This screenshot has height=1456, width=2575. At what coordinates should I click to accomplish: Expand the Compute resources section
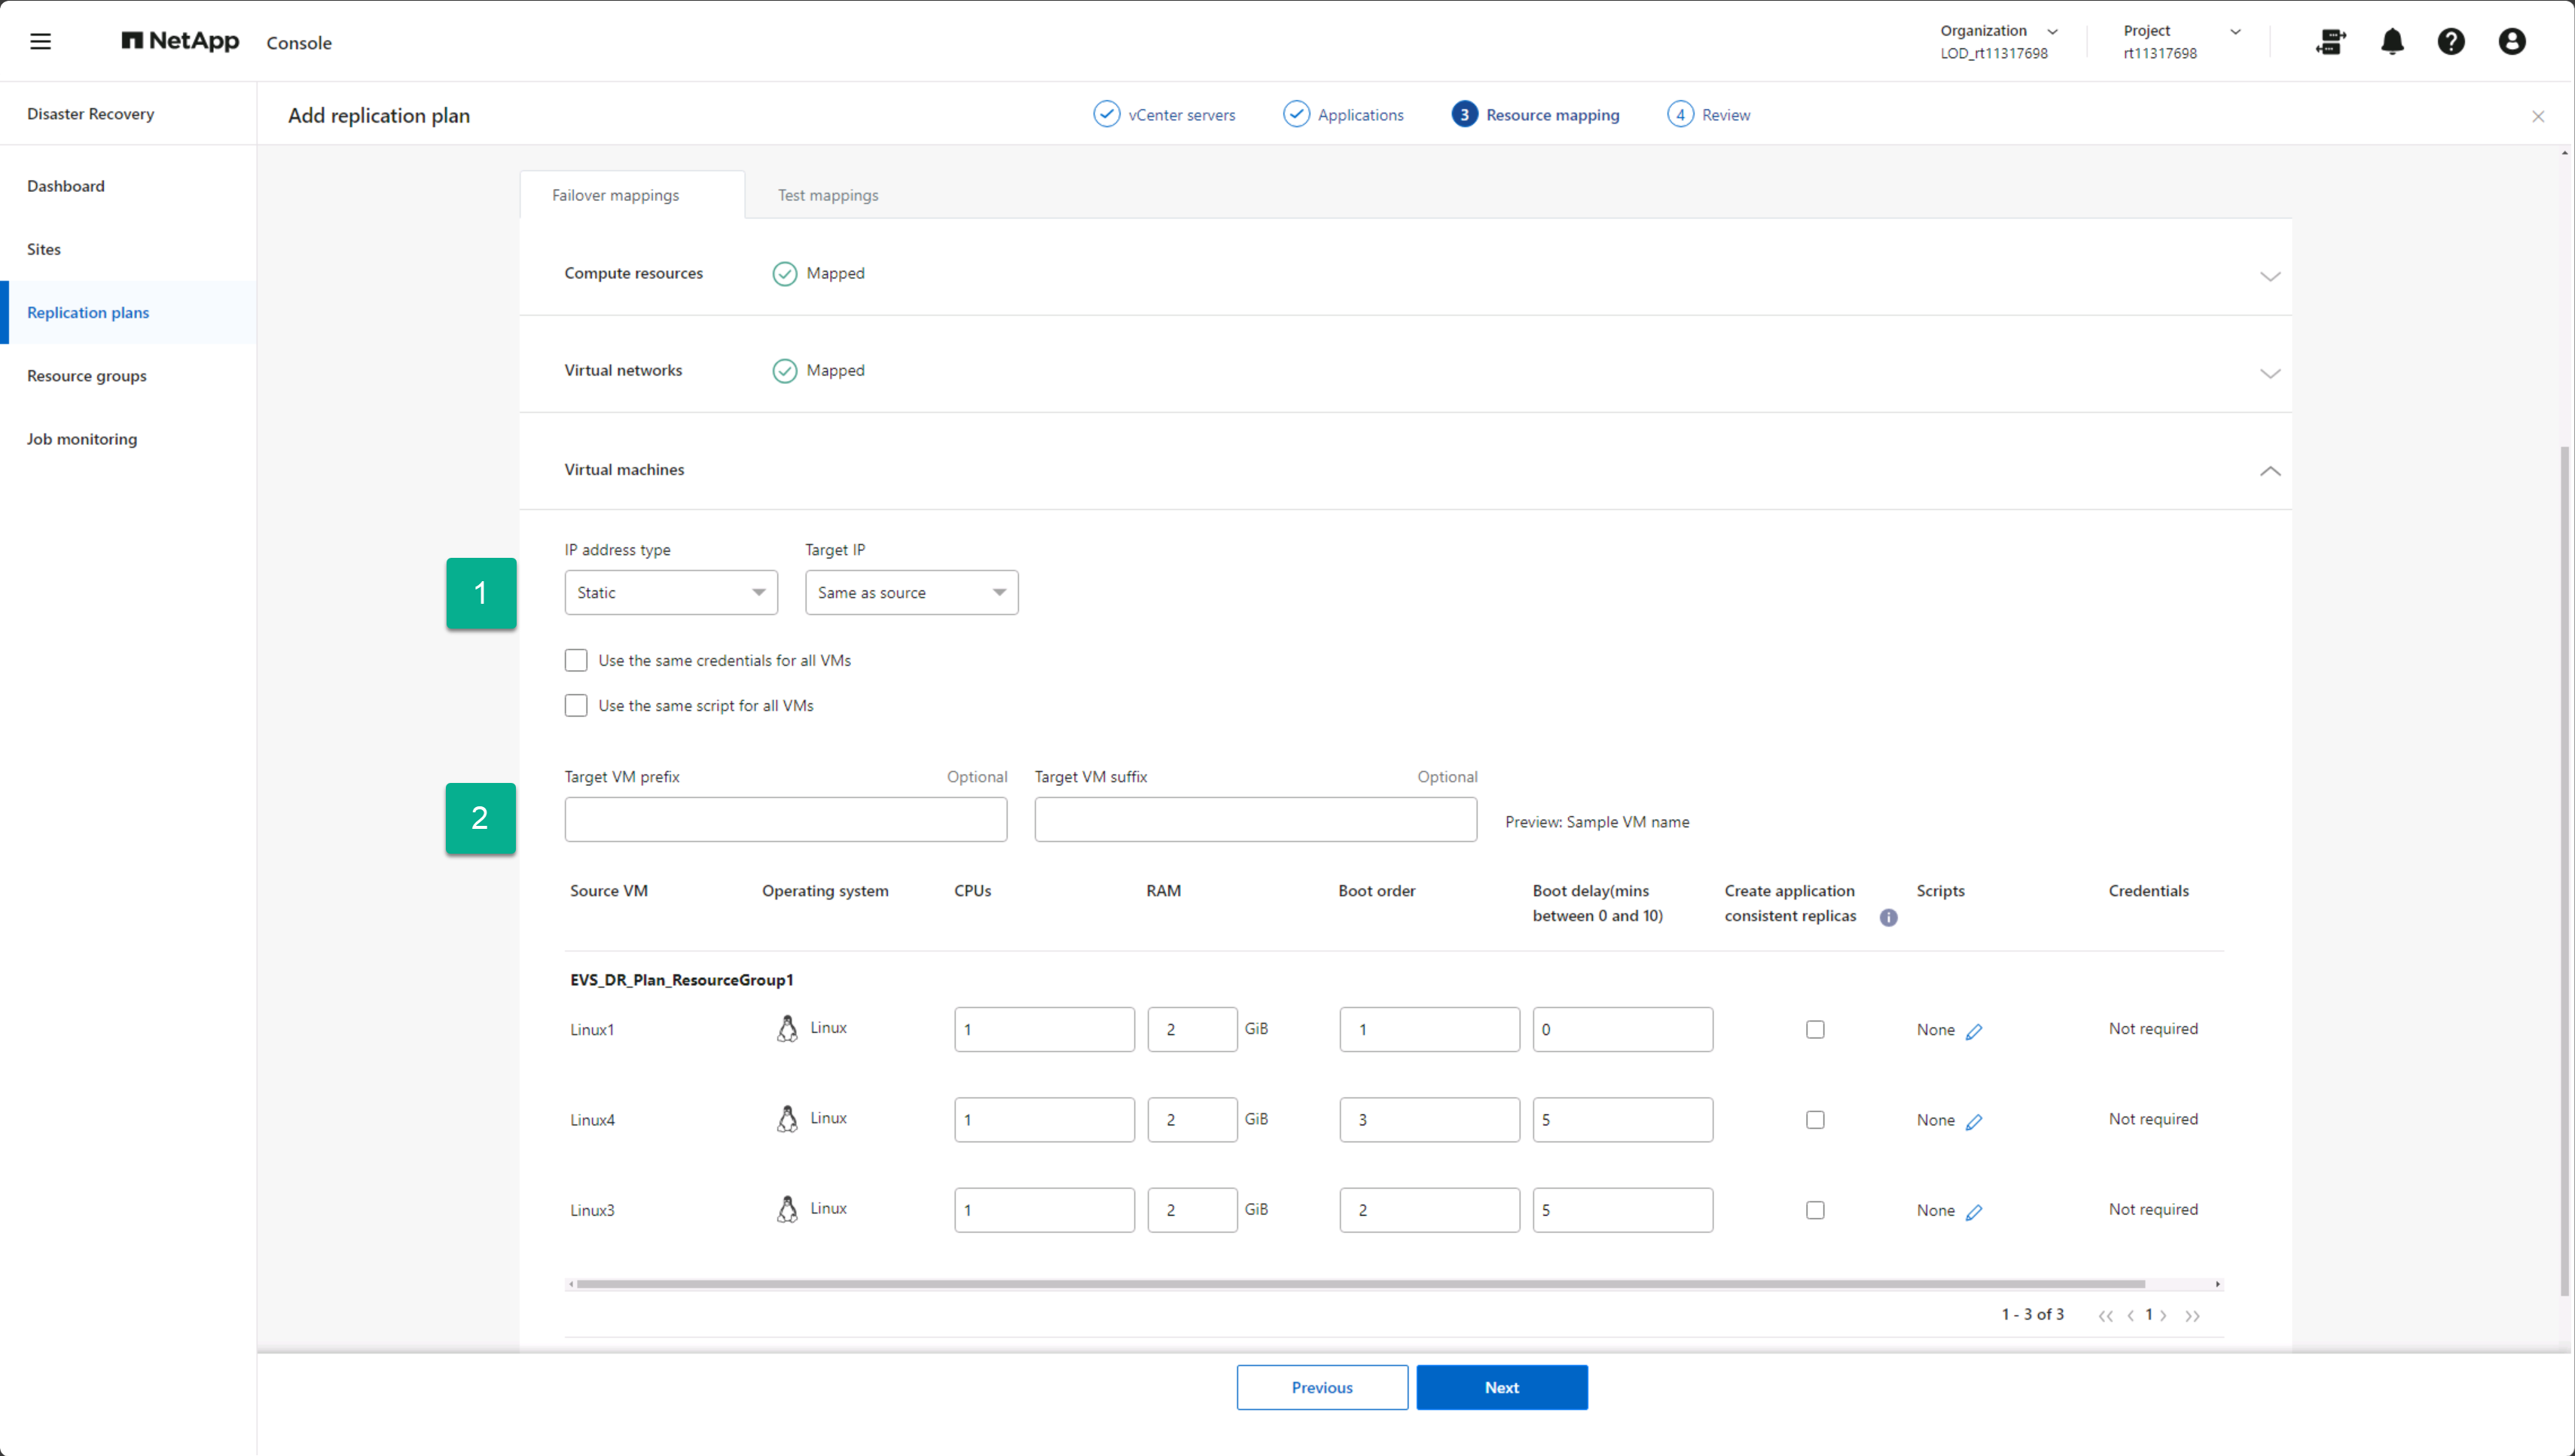[2269, 276]
